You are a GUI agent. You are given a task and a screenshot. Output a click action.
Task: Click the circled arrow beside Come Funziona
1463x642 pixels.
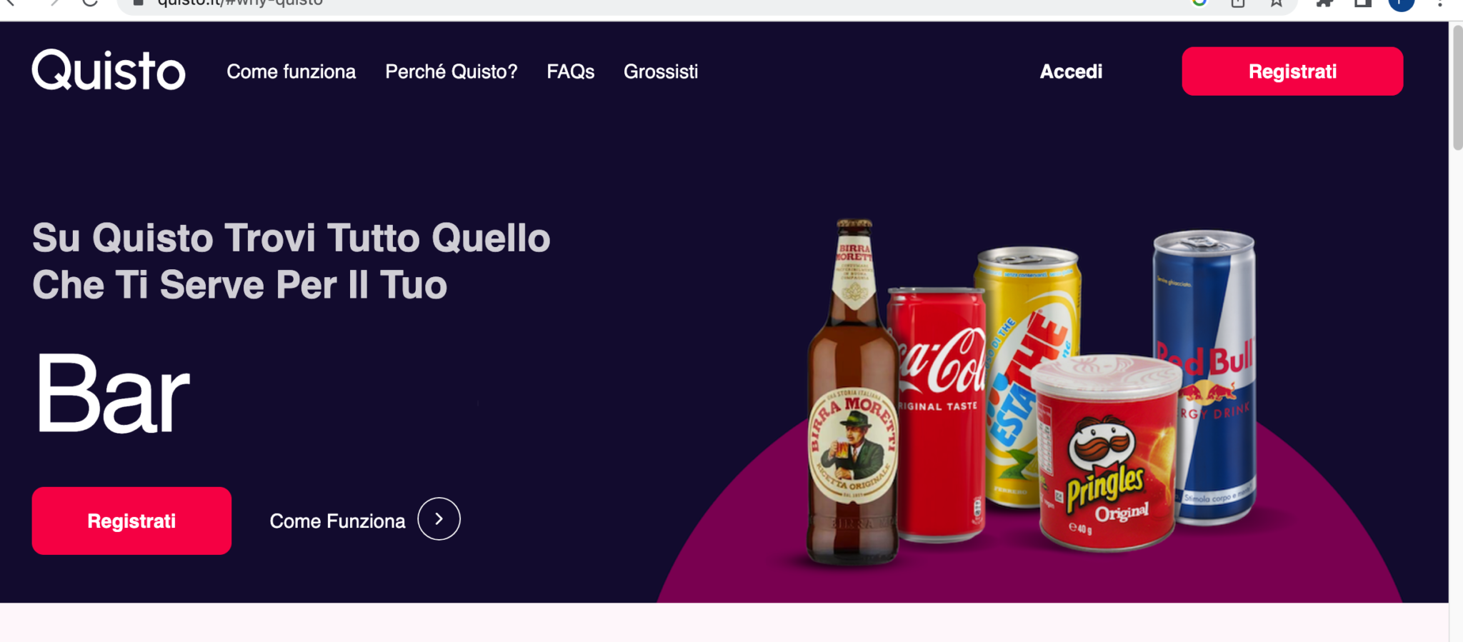click(439, 519)
